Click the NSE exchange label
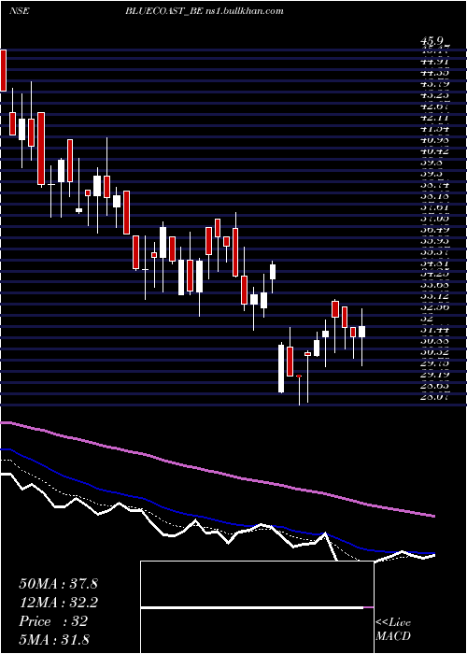Viewport: 467px width, 654px height. point(19,11)
